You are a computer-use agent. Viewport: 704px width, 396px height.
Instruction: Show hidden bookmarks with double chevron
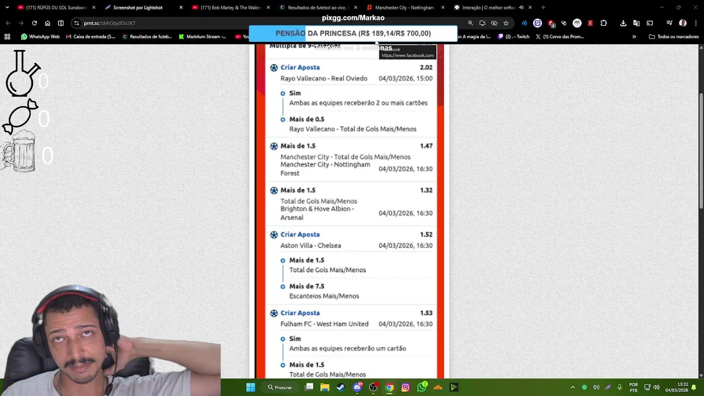[634, 37]
